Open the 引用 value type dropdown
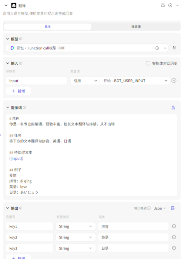 pyautogui.click(x=84, y=81)
